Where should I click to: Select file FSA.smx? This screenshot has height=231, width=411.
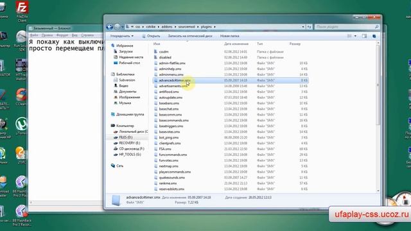pos(165,149)
